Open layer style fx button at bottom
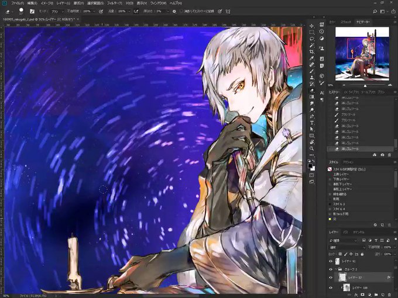The height and width of the screenshot is (298, 398). click(356, 294)
